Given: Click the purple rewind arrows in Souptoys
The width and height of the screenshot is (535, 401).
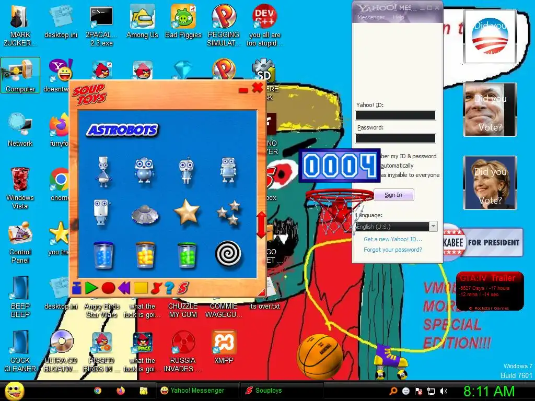Looking at the screenshot, I should pos(124,288).
